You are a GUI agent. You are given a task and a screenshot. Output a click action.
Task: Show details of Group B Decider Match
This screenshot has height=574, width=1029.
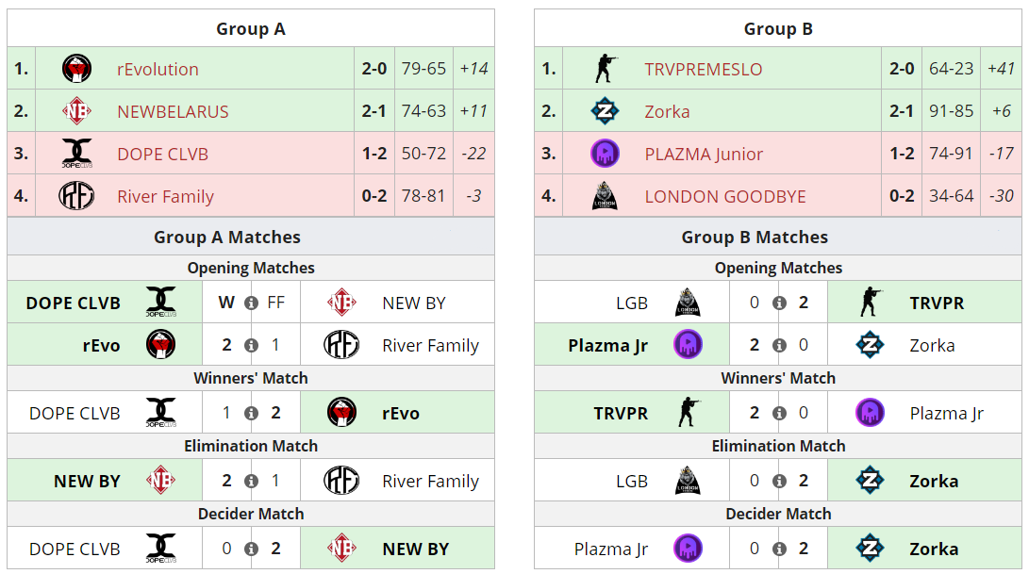coord(779,549)
